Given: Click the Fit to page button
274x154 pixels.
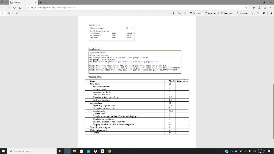Looking at the screenshot, I should [x=196, y=13].
